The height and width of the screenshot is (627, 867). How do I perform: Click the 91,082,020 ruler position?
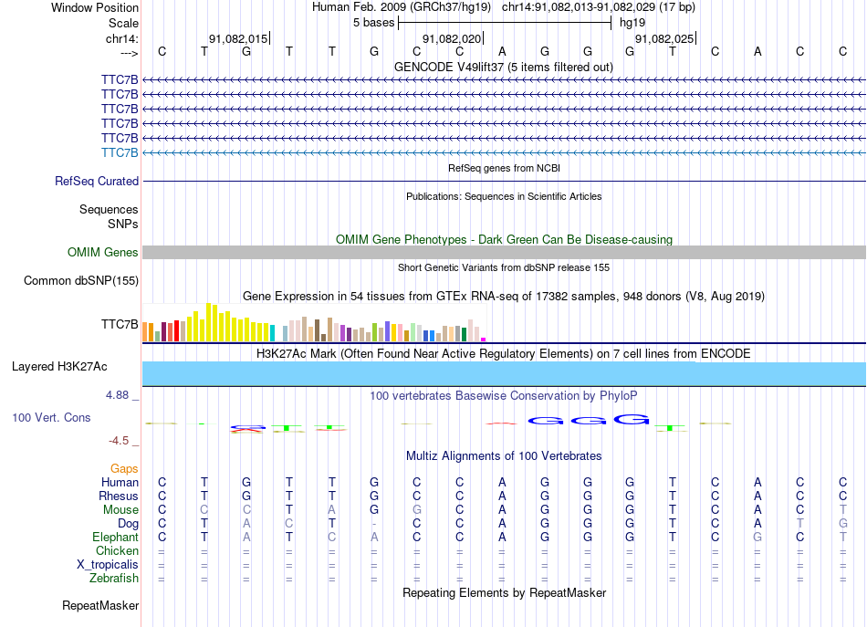[x=452, y=38]
